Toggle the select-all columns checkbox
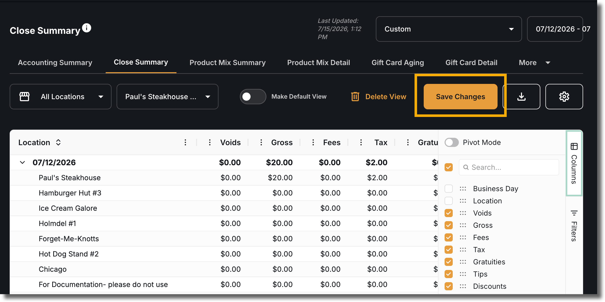The width and height of the screenshot is (605, 302). tap(449, 167)
